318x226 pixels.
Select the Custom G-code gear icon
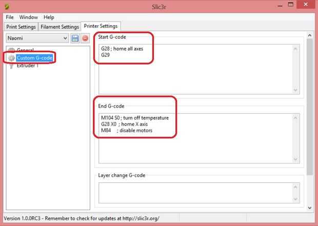coord(11,58)
